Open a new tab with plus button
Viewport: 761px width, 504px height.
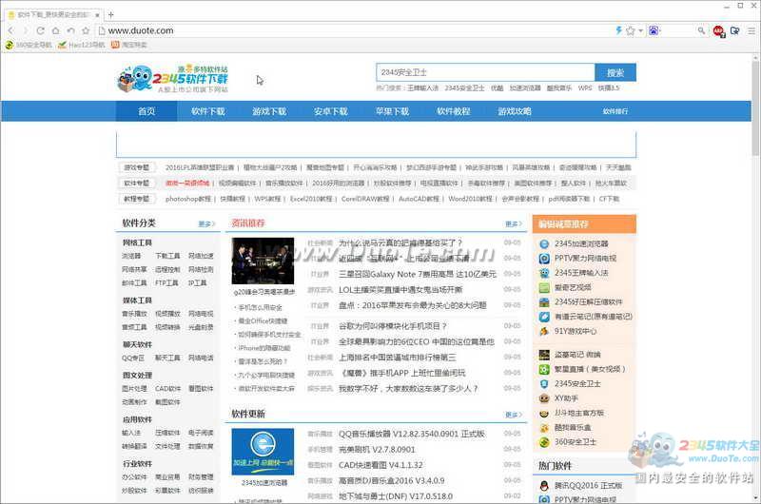click(110, 14)
